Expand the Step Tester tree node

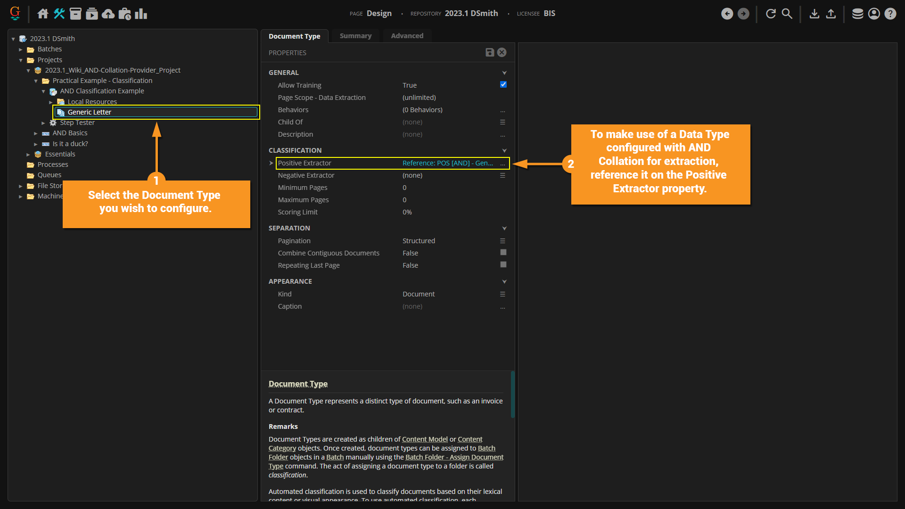pyautogui.click(x=43, y=123)
